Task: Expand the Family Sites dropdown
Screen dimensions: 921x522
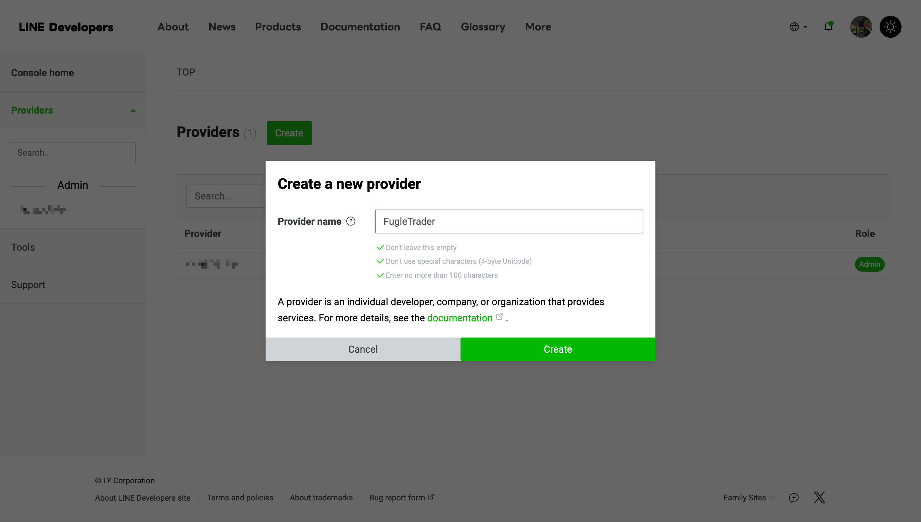Action: point(749,498)
